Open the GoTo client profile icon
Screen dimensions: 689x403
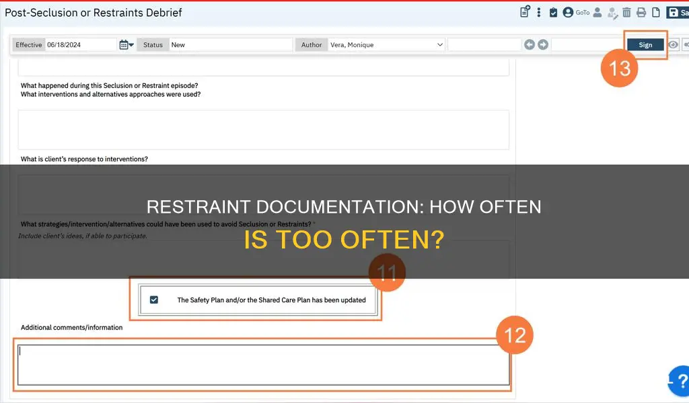568,12
